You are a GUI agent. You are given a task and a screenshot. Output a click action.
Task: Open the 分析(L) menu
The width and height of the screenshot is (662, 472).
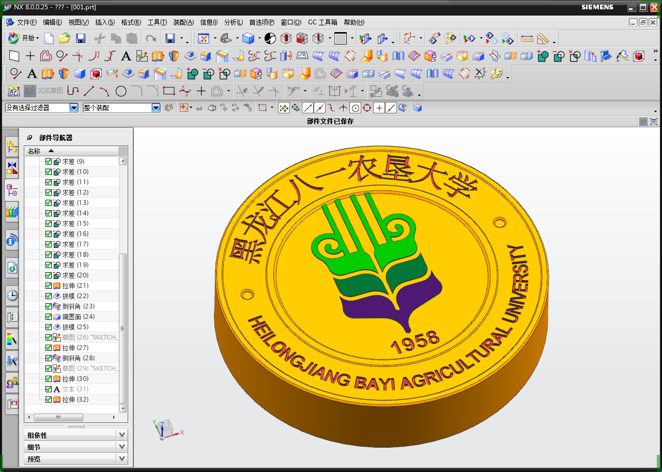pos(234,22)
